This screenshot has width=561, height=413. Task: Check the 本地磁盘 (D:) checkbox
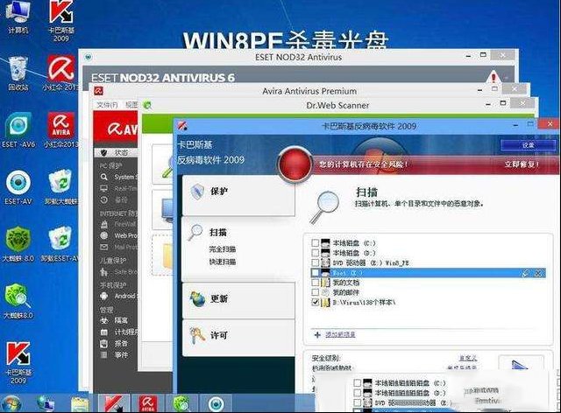pyautogui.click(x=315, y=253)
